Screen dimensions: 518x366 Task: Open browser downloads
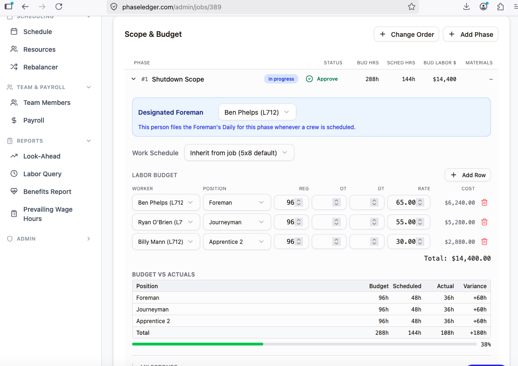(467, 7)
